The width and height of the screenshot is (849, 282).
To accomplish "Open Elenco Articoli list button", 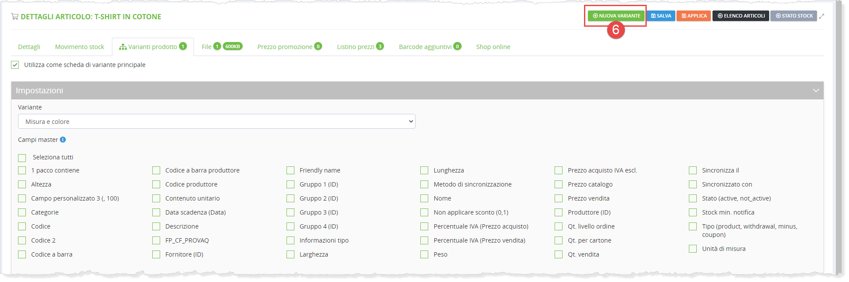I will (741, 16).
